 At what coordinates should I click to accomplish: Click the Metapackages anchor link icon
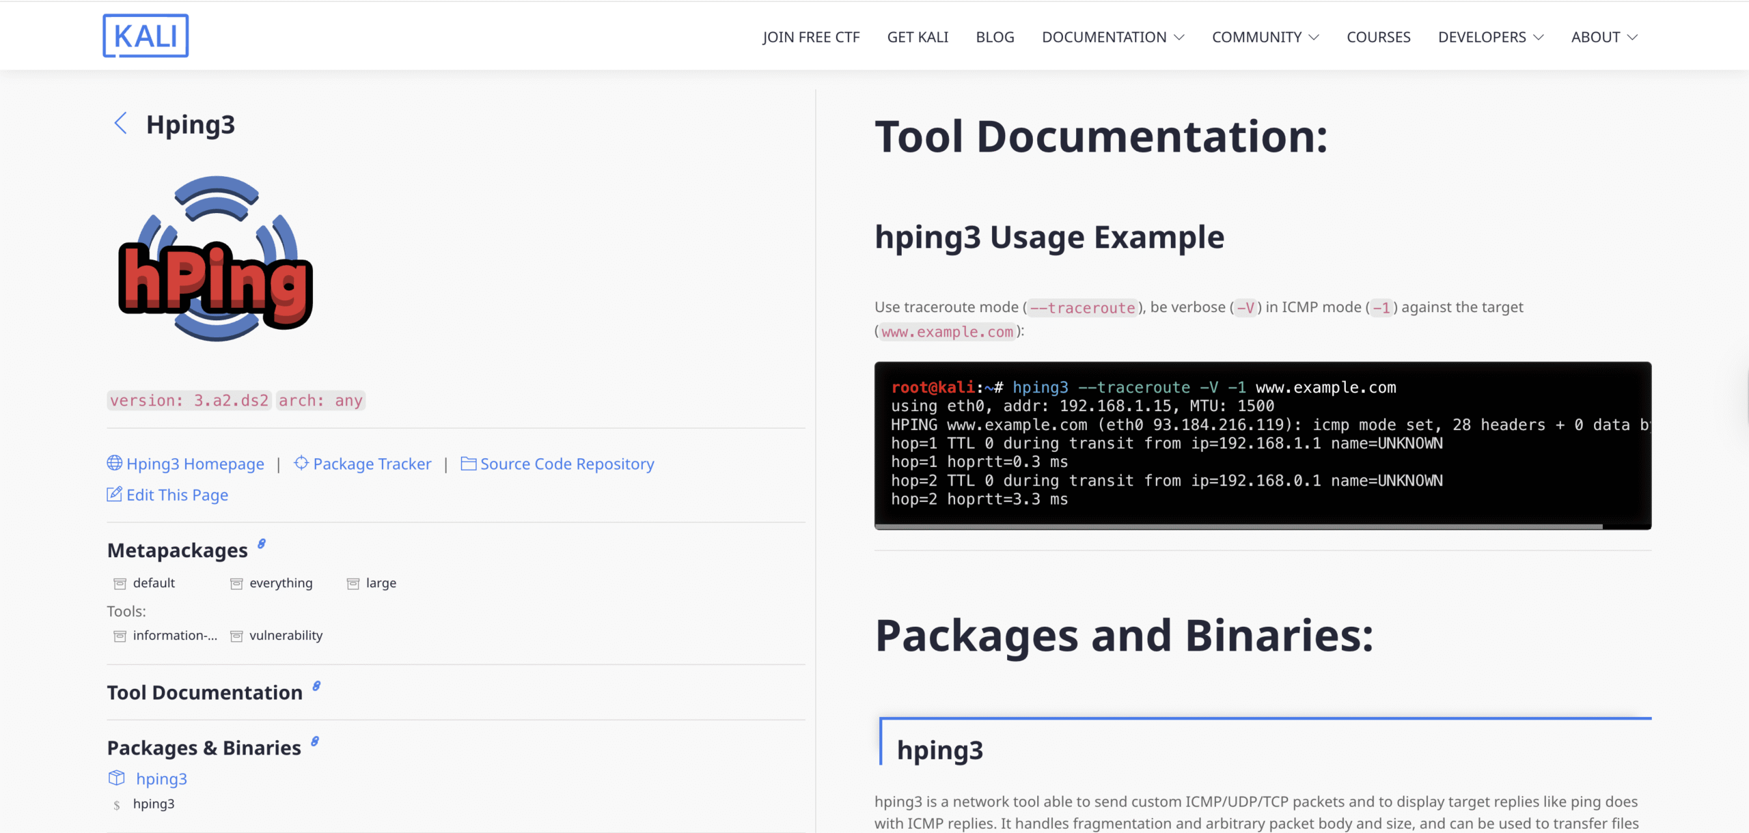[262, 544]
